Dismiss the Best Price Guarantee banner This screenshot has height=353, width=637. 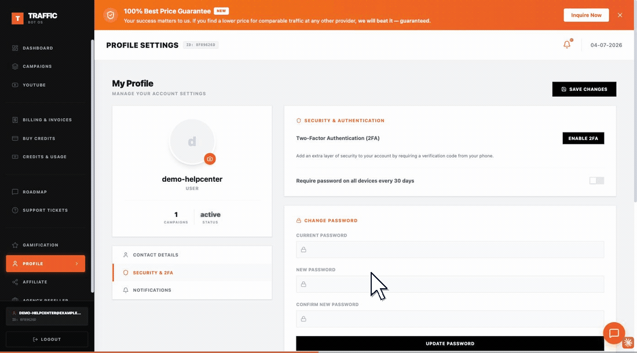click(x=620, y=15)
